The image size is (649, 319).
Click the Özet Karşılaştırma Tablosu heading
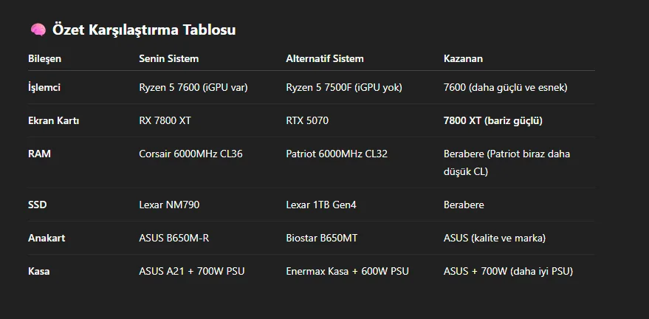pos(144,30)
